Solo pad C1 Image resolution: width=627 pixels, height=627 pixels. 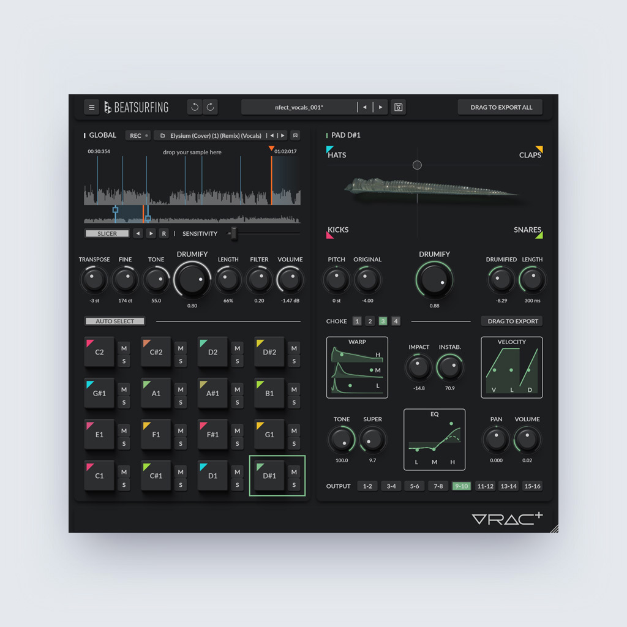point(124,485)
